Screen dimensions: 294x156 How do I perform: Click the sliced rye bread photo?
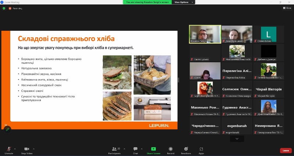117,106
